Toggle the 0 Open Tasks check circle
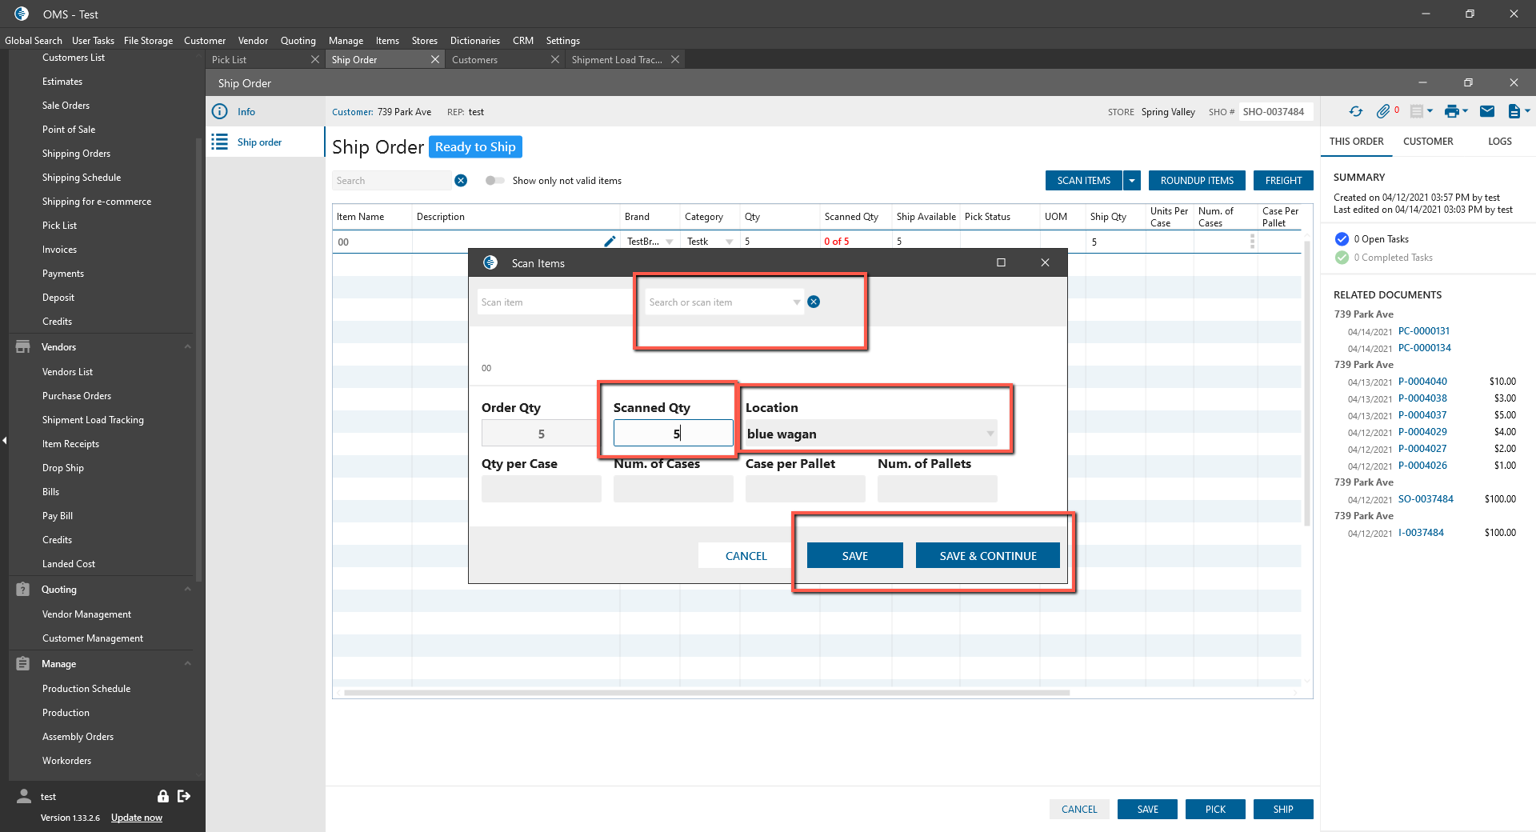1536x832 pixels. pos(1342,239)
